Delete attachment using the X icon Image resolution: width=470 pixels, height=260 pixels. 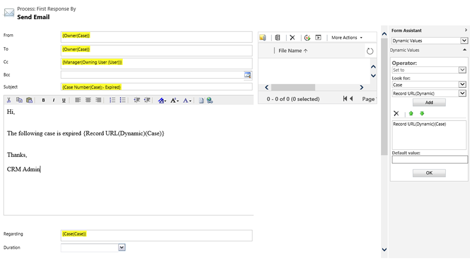pos(292,38)
